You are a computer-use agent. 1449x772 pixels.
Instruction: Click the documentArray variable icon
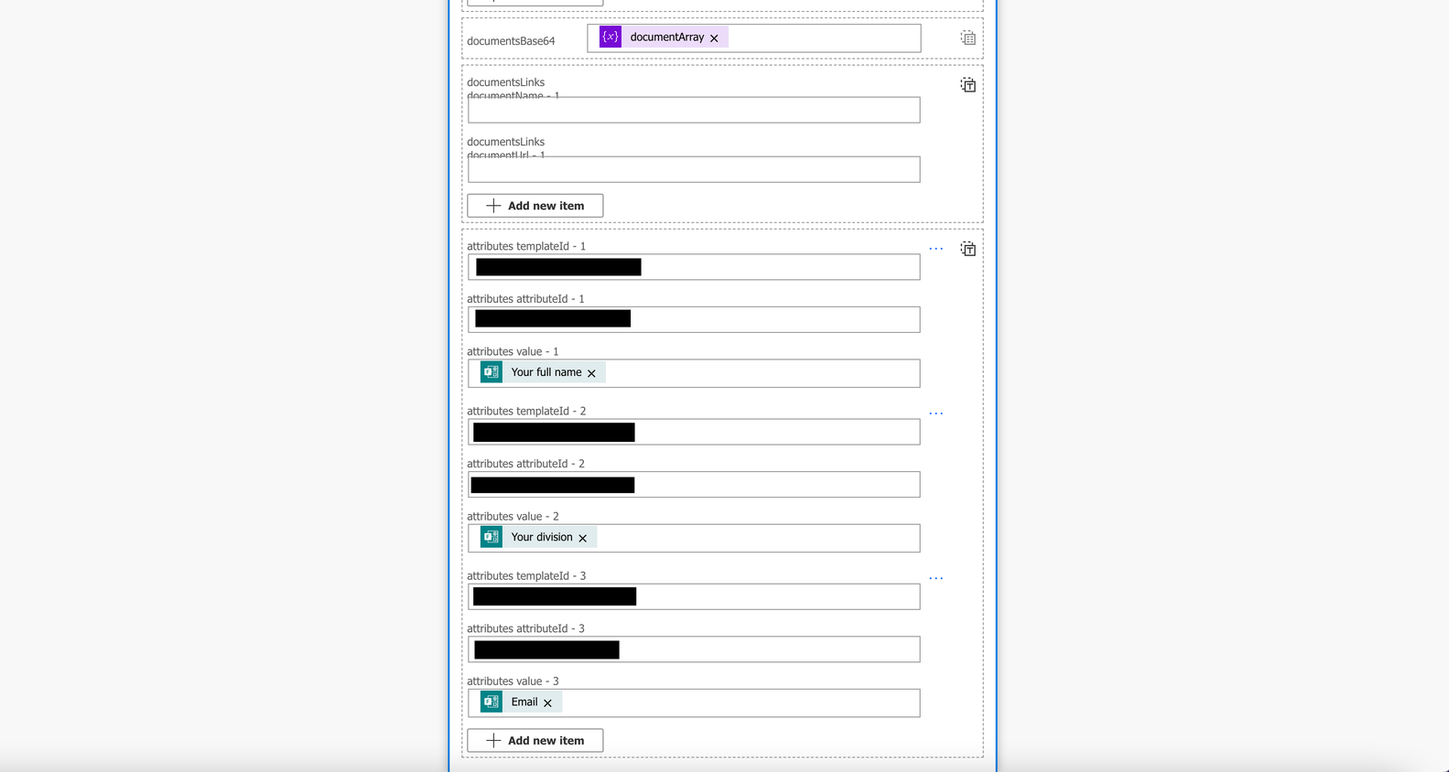pos(611,37)
